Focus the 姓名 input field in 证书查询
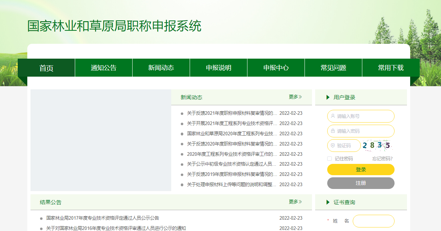441x231 pixels. [x=373, y=221]
